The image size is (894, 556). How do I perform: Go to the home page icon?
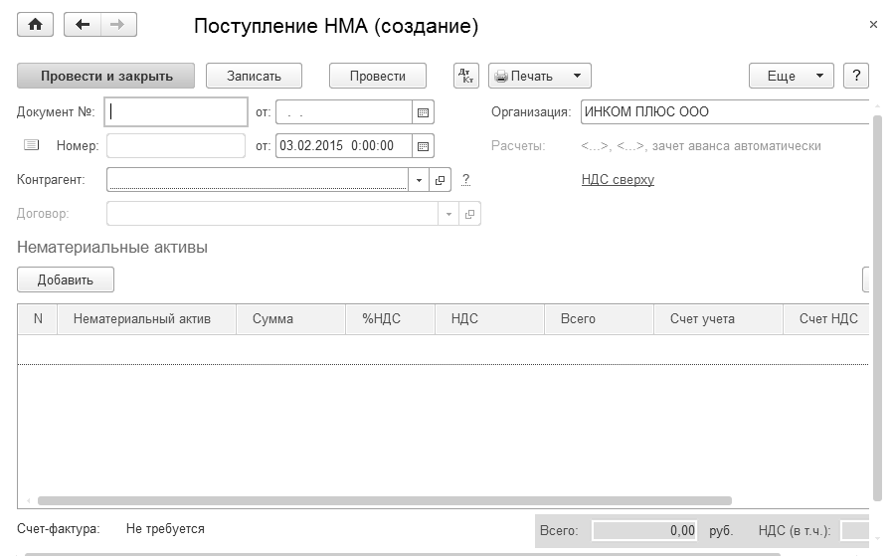(36, 25)
